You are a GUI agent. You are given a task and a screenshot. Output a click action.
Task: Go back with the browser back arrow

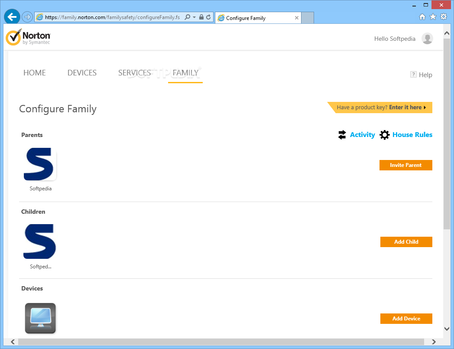coord(12,17)
